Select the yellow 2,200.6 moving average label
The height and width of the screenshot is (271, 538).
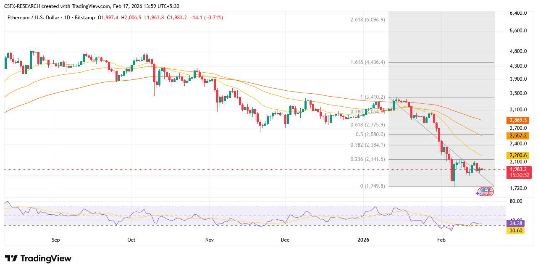(x=518, y=155)
